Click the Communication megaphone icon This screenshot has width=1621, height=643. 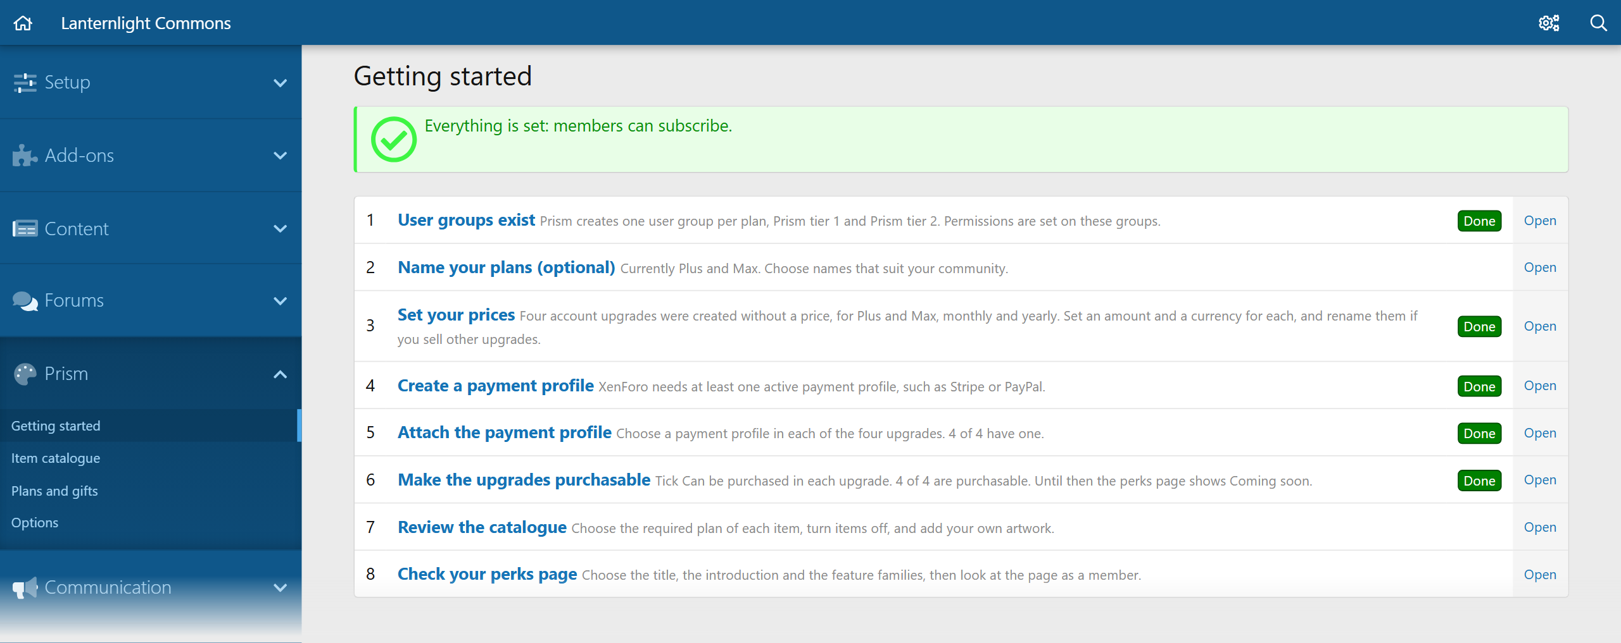point(25,588)
